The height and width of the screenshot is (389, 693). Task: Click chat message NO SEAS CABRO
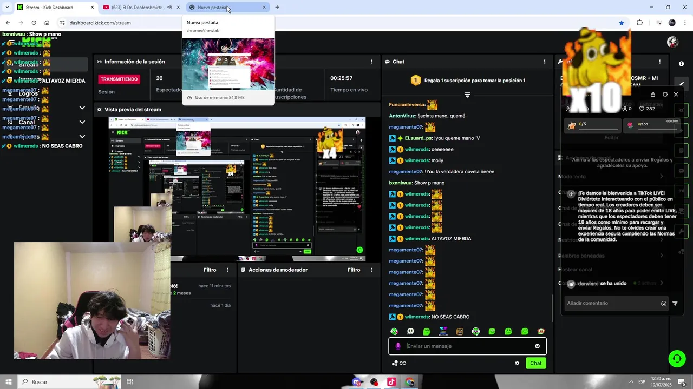click(x=450, y=317)
